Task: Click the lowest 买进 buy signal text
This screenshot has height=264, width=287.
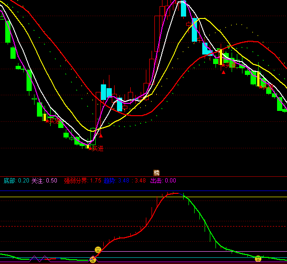Action: (97, 148)
